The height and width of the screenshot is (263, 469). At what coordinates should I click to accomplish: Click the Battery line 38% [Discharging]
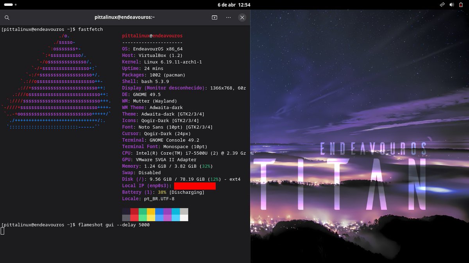(x=163, y=192)
